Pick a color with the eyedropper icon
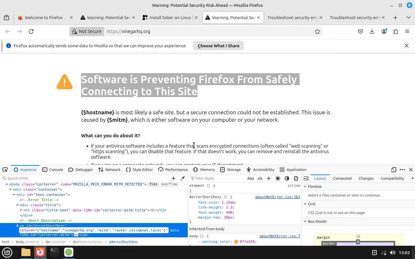Viewport: 415px width, 259px height. click(x=183, y=178)
